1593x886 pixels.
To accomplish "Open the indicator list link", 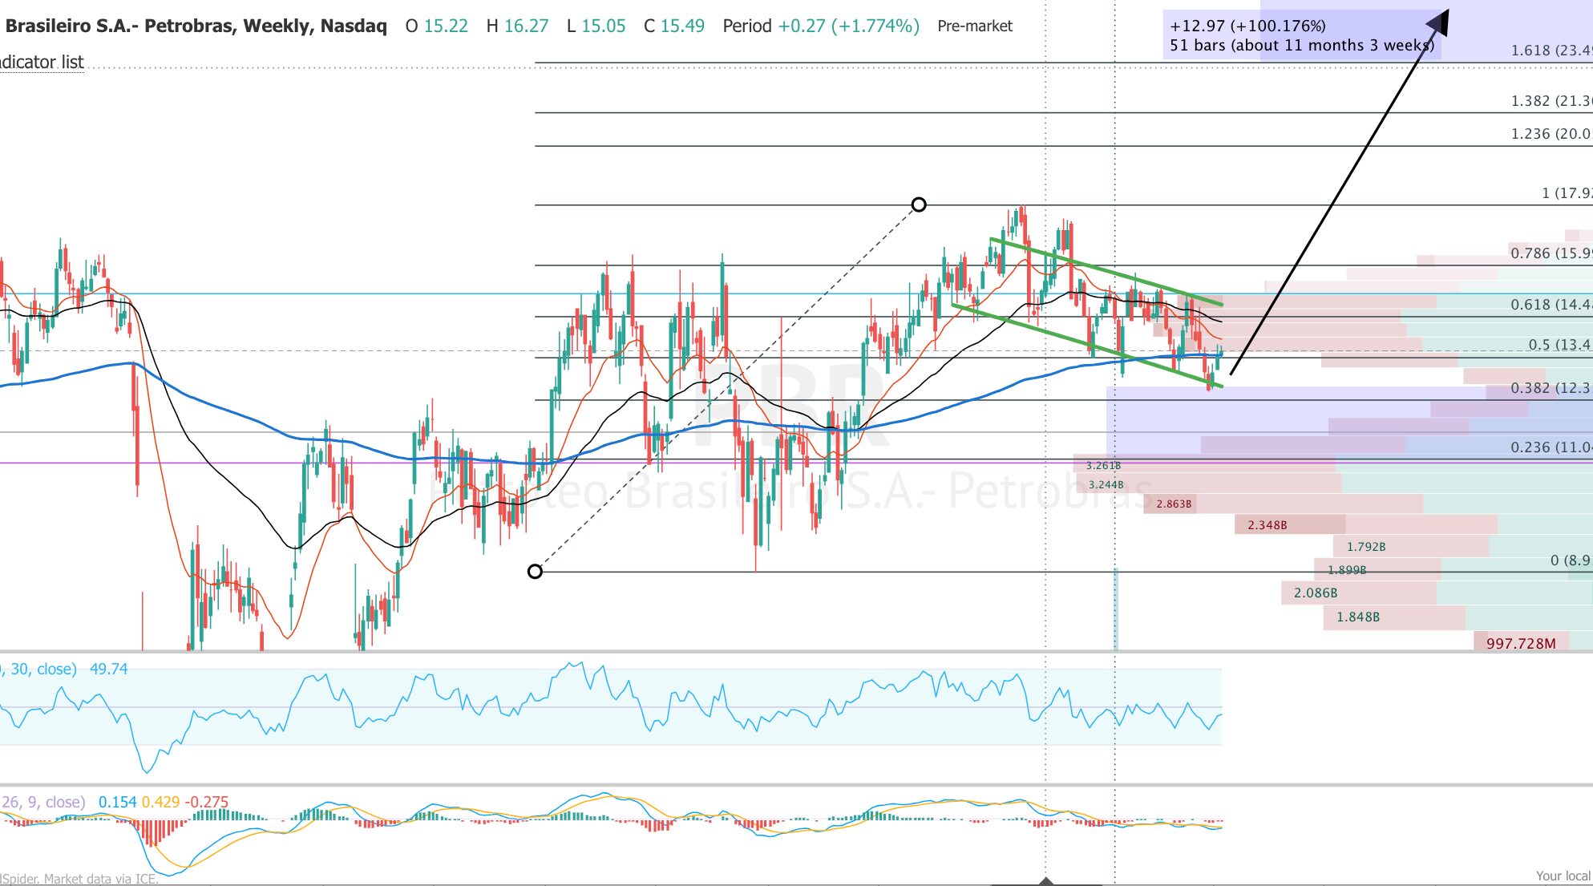I will coord(42,62).
